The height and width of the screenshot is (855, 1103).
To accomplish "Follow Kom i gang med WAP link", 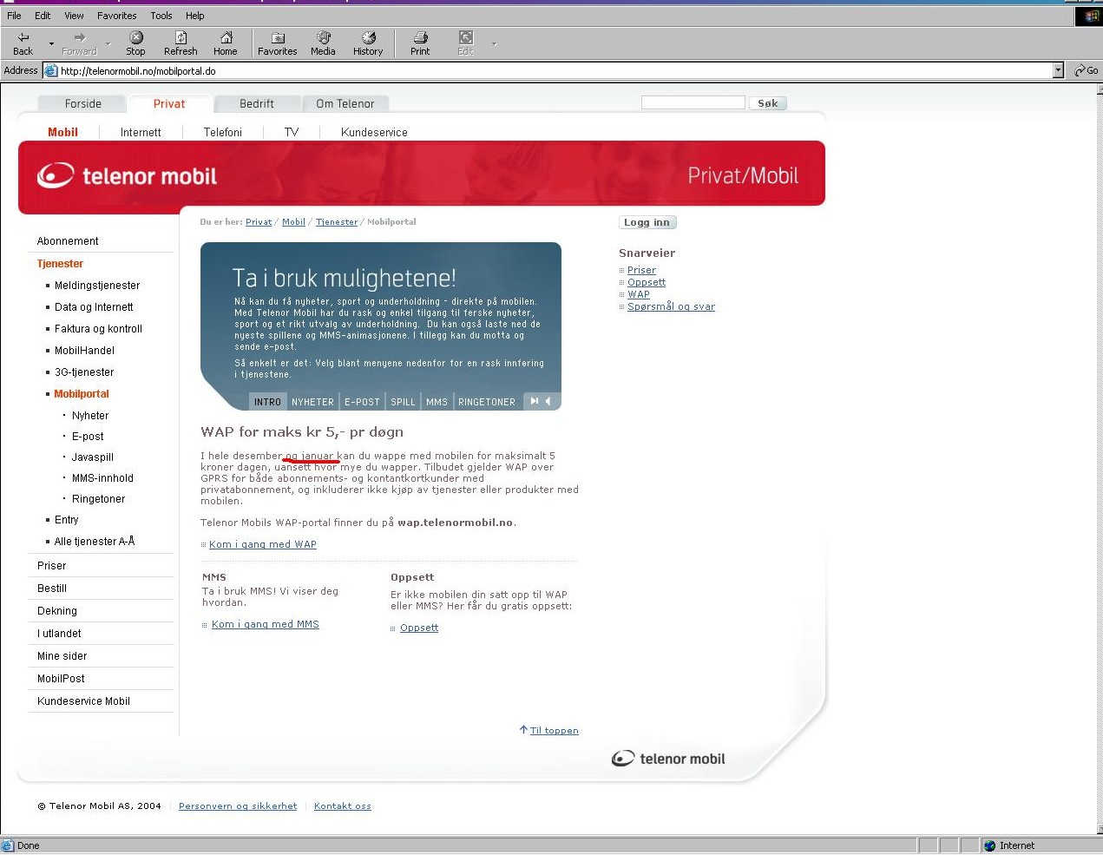I will (x=263, y=544).
